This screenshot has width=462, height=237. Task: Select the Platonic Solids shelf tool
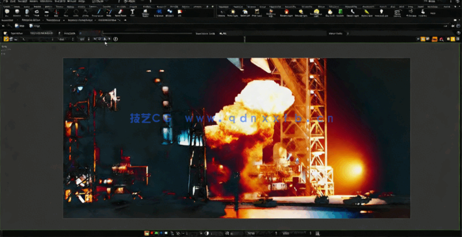[146, 12]
